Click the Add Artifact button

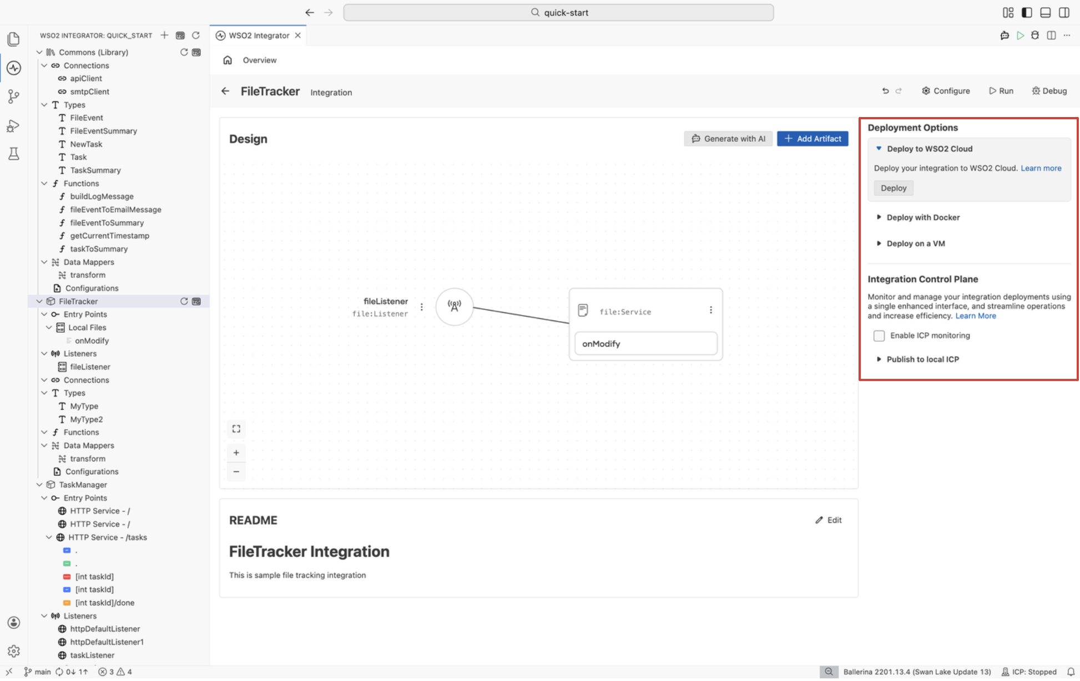click(812, 139)
